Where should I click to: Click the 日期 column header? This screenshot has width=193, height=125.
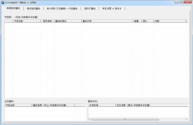170,21
